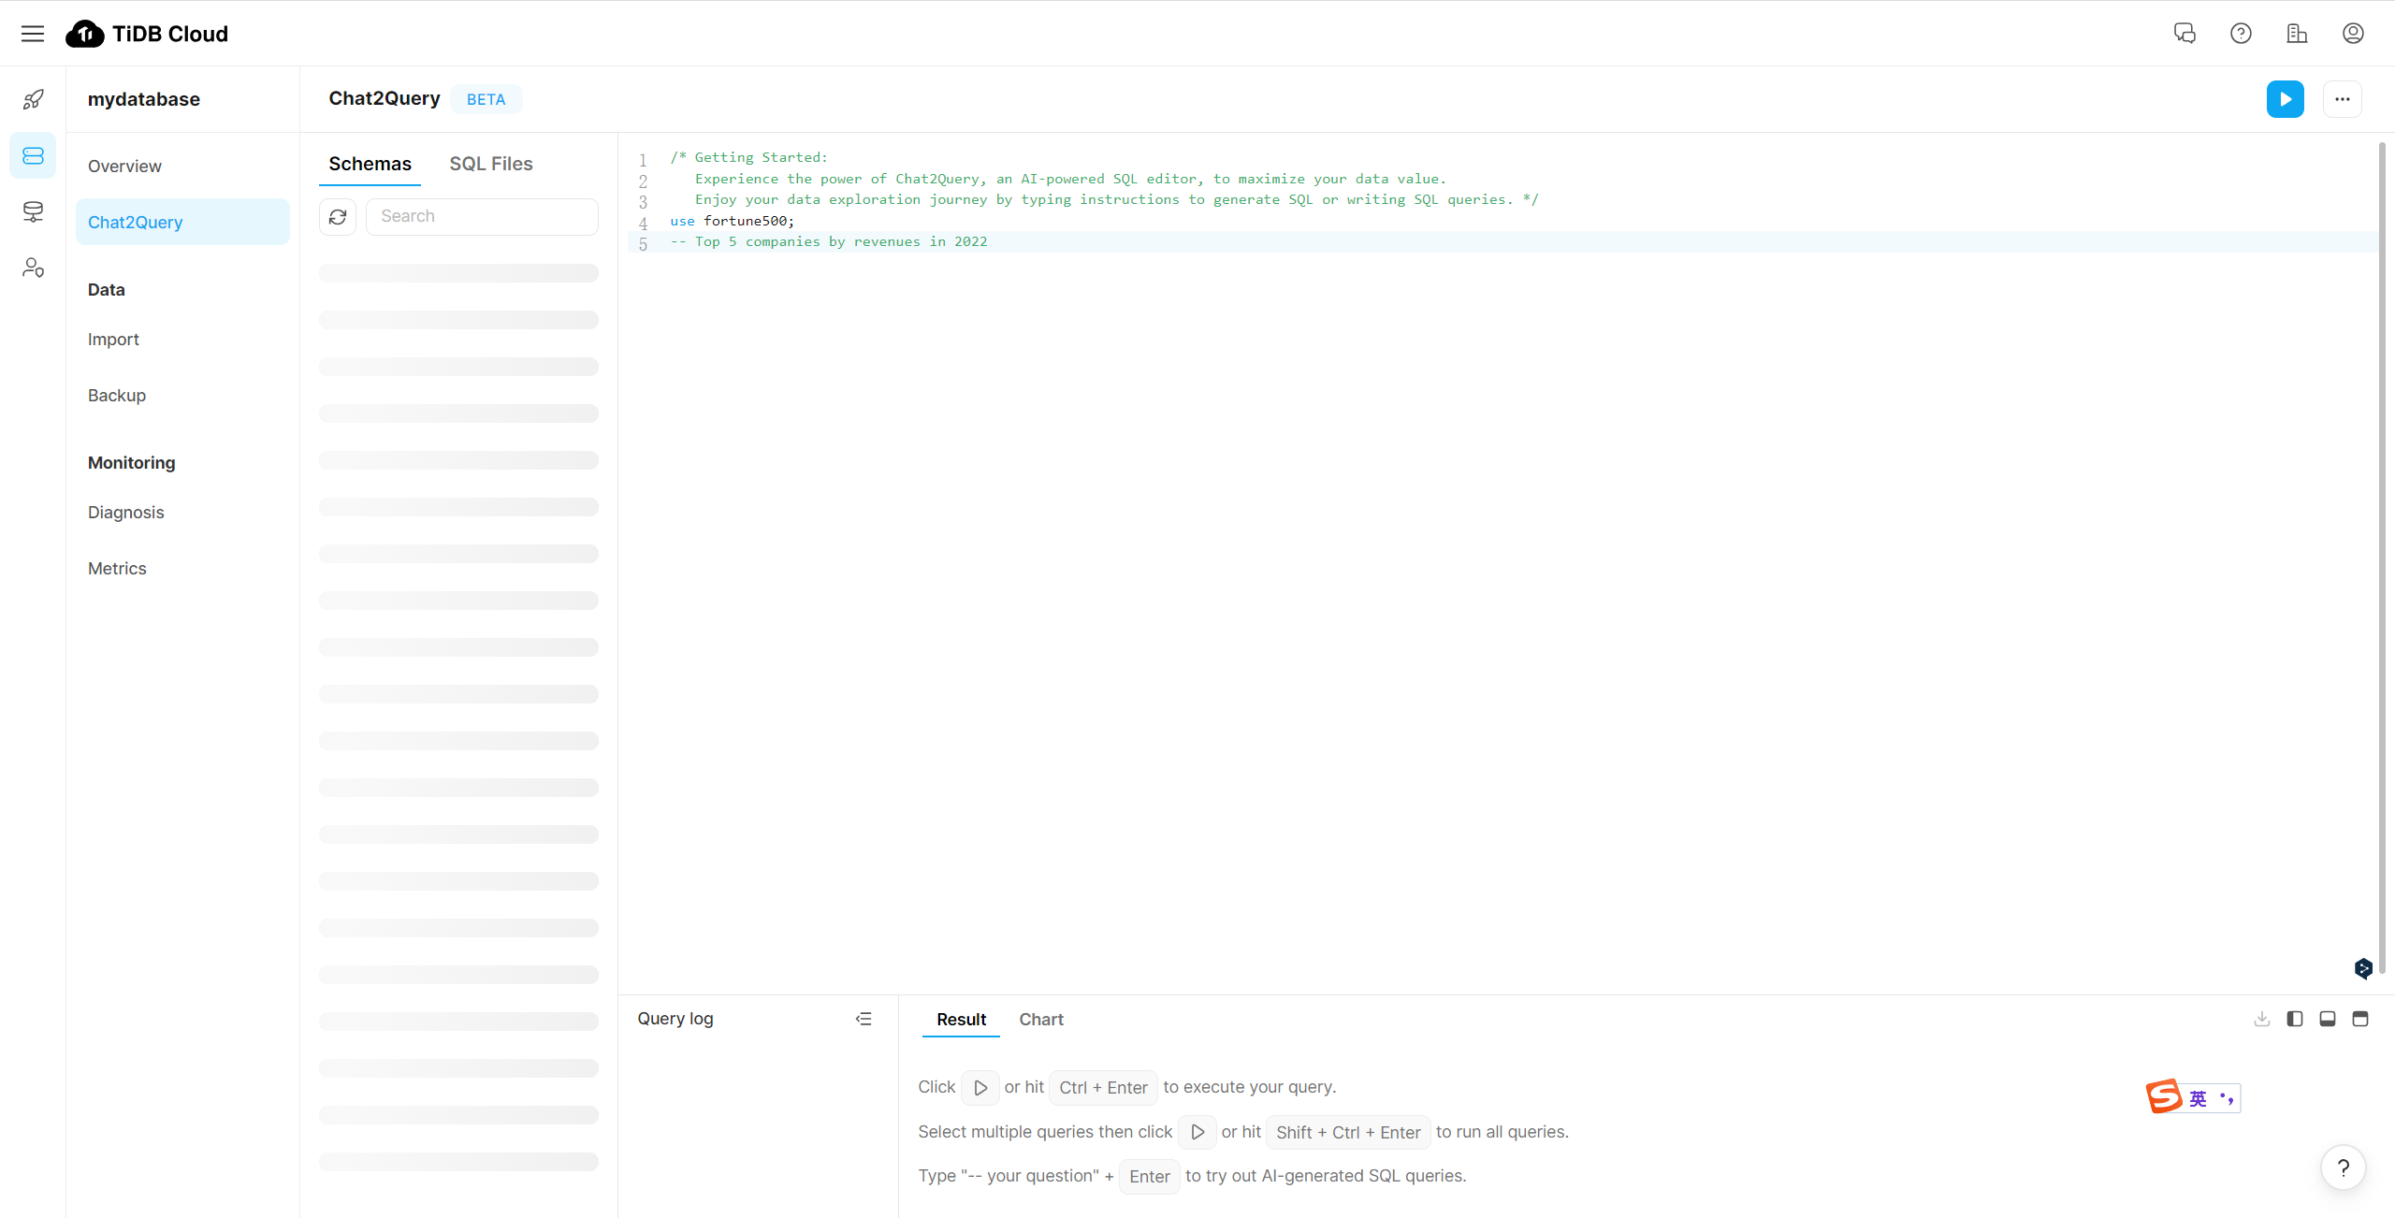Switch to the SQL Files tab
Image resolution: width=2395 pixels, height=1218 pixels.
[490, 164]
